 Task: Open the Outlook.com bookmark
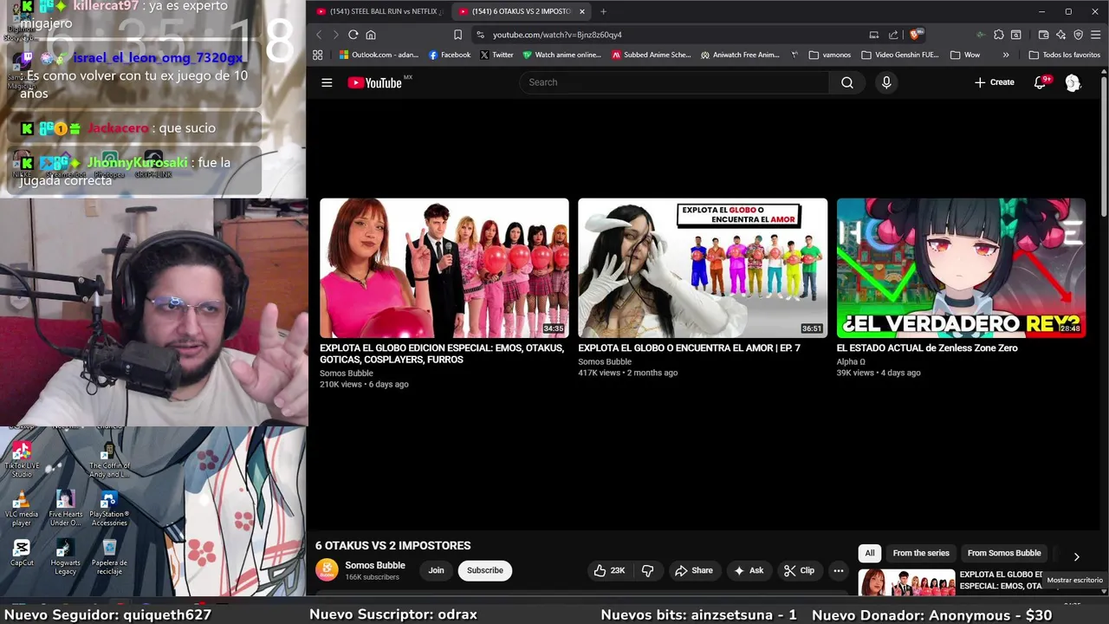point(379,55)
